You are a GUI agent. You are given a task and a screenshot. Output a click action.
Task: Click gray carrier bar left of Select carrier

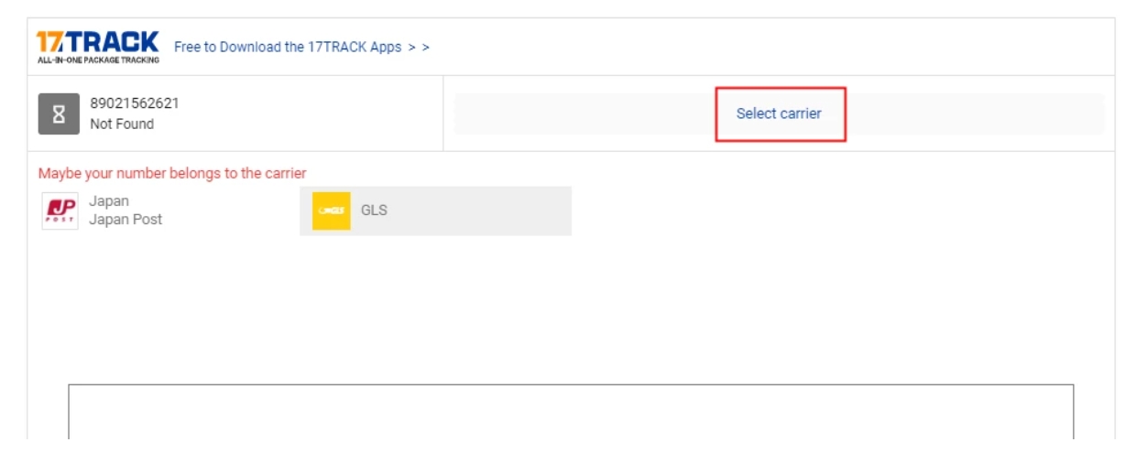tap(586, 114)
